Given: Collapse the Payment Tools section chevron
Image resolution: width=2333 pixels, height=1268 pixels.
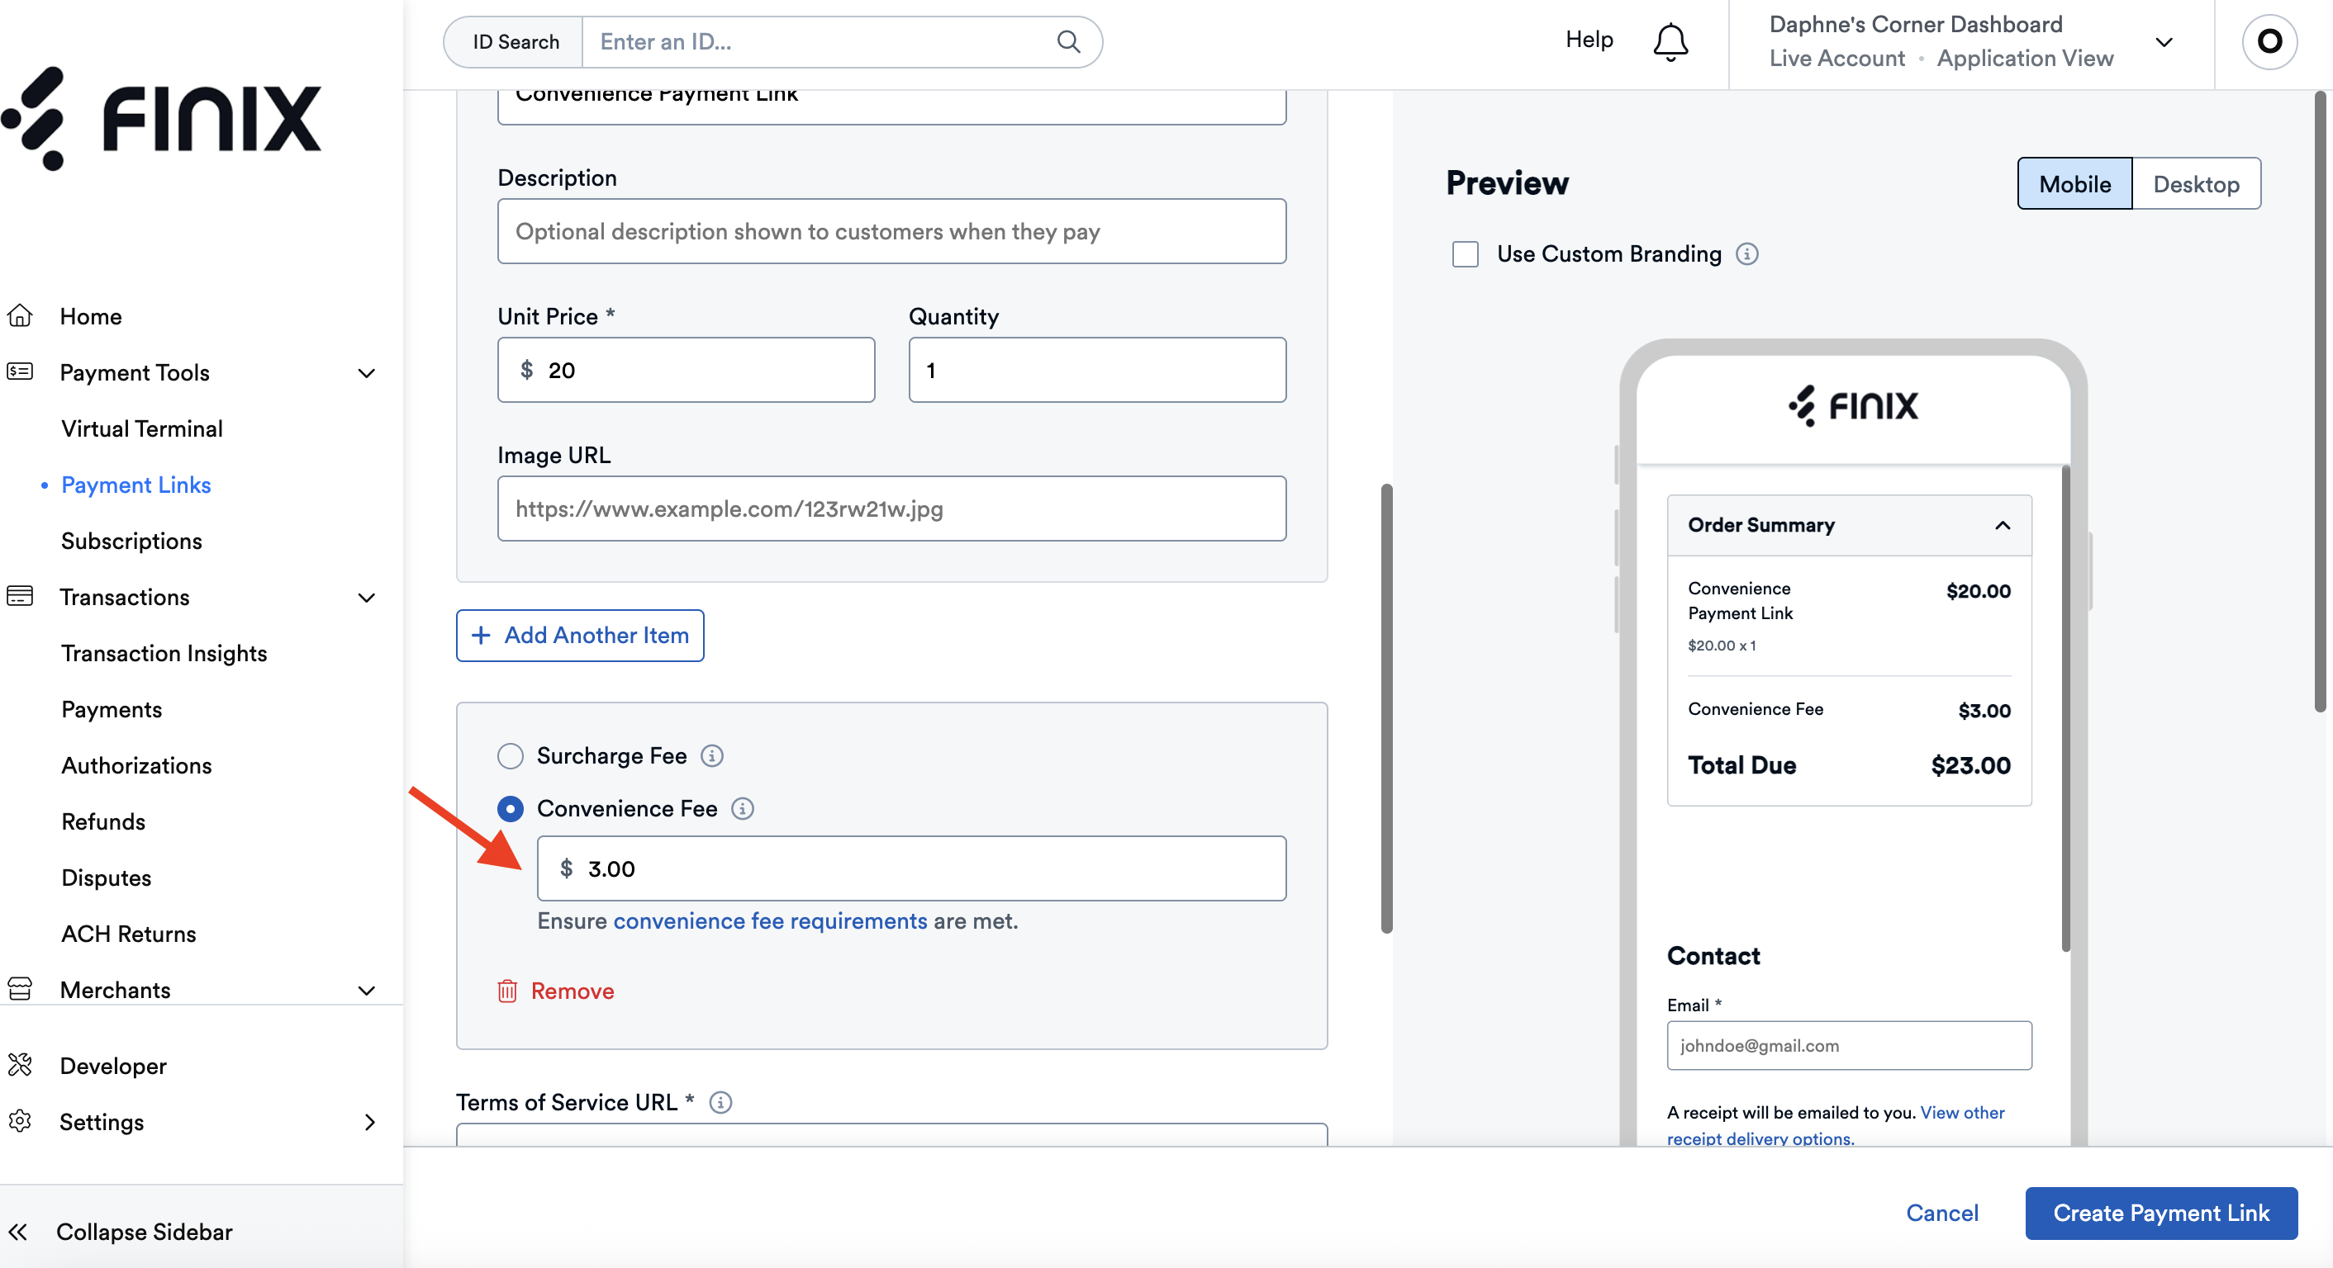Looking at the screenshot, I should (x=367, y=373).
